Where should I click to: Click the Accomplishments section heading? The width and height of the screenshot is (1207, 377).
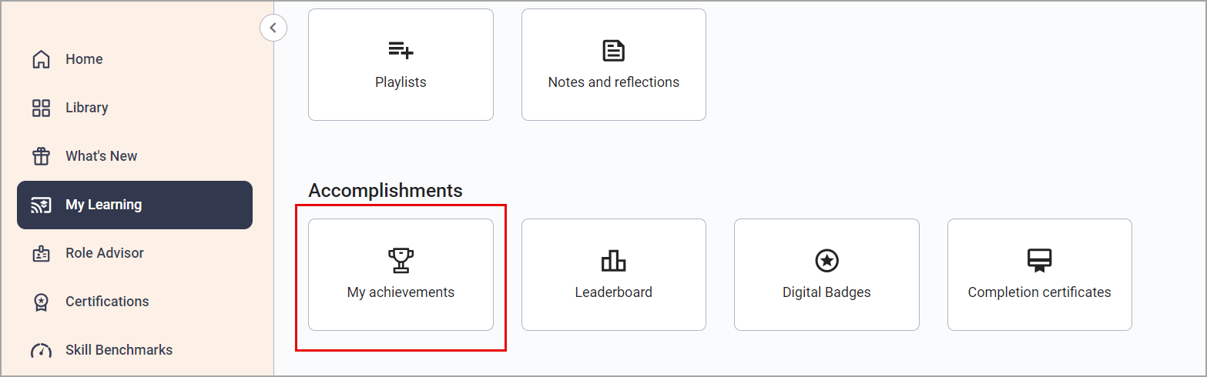tap(385, 190)
